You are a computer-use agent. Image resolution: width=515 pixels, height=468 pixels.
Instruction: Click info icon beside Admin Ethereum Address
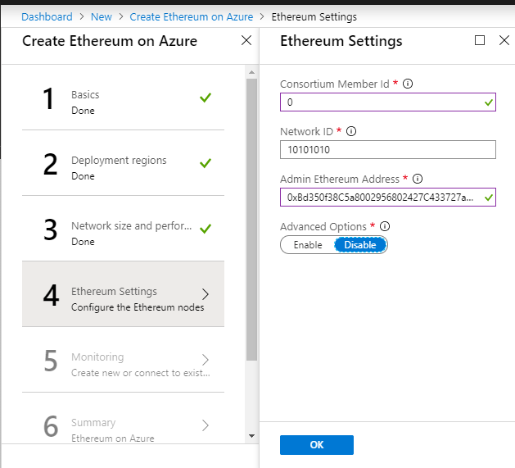click(418, 179)
